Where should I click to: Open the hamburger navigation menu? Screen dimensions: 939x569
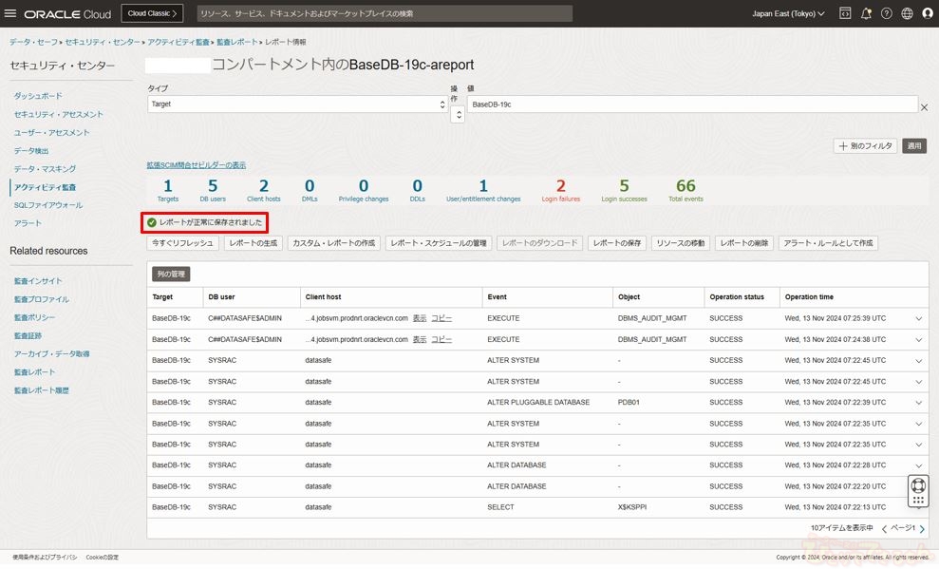[11, 14]
